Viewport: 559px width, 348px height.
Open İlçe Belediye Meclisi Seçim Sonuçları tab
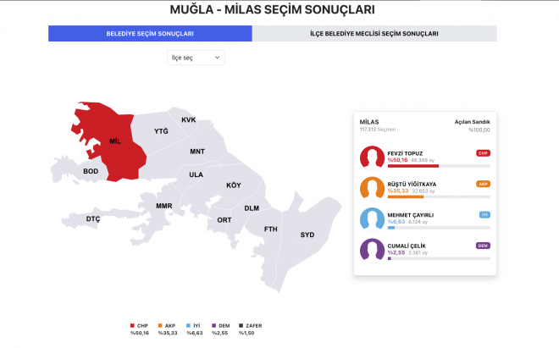[374, 33]
